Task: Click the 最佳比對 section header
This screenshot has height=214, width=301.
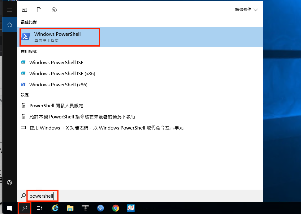Action: (x=29, y=22)
